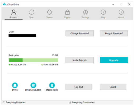Open the Shares icon
Screen dimensions: 135x105
click(x=49, y=12)
